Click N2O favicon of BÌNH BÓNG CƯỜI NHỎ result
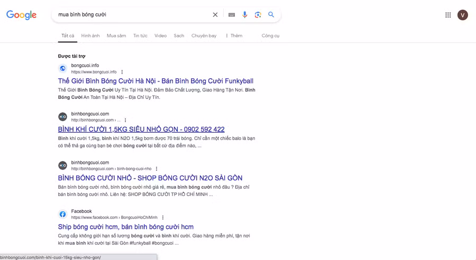 62,165
